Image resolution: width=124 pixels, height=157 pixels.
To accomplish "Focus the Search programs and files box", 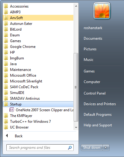I will 40,148.
